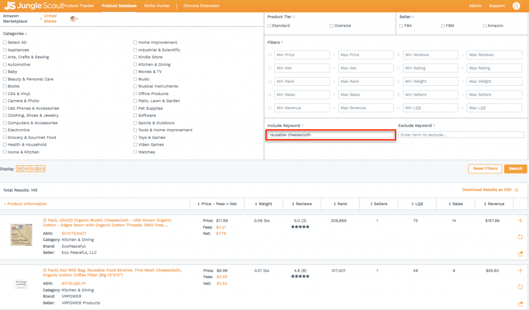The image size is (529, 310).
Task: Click the Categories info icon
Action: coord(26,34)
